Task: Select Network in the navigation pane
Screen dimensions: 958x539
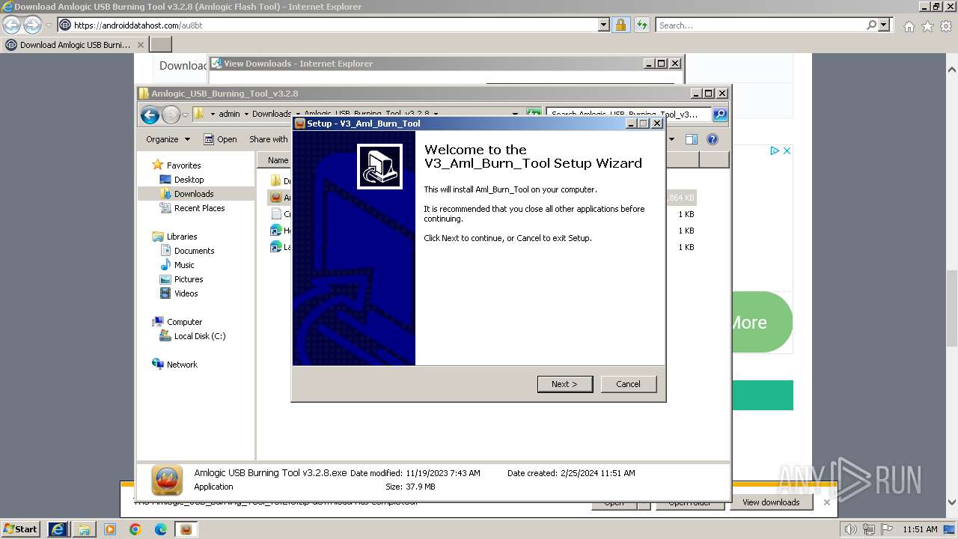Action: click(x=182, y=365)
